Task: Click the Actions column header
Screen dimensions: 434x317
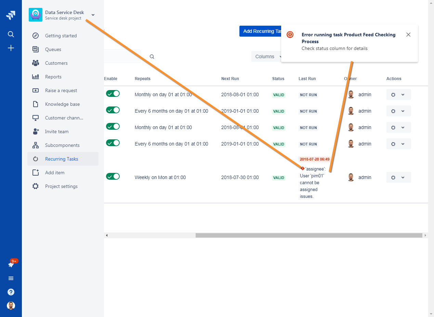Action: 394,79
